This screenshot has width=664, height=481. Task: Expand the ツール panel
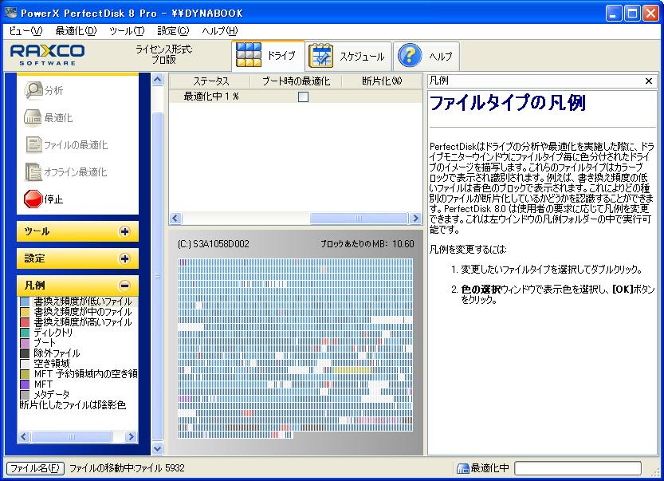click(124, 231)
